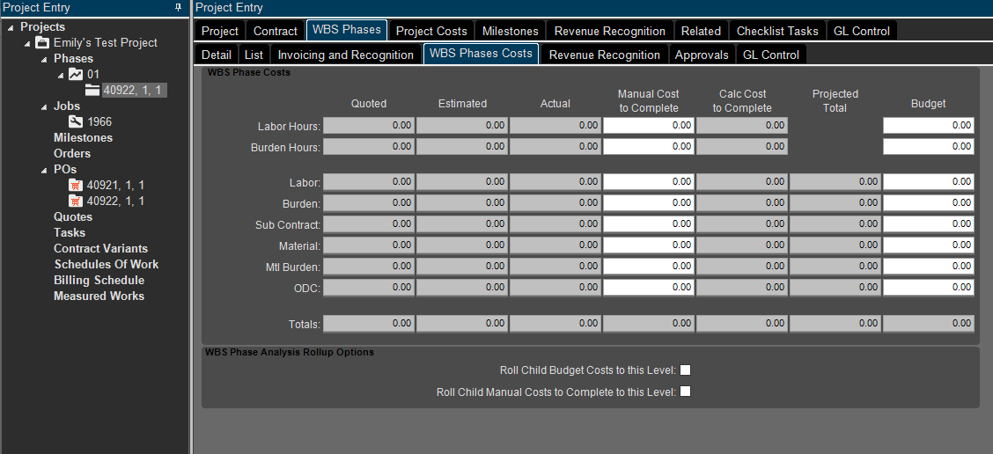The height and width of the screenshot is (454, 993).
Task: Click the ODC Budget field
Action: [x=929, y=288]
